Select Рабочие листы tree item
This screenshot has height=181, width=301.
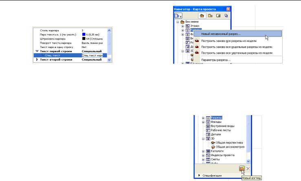pos(221,130)
